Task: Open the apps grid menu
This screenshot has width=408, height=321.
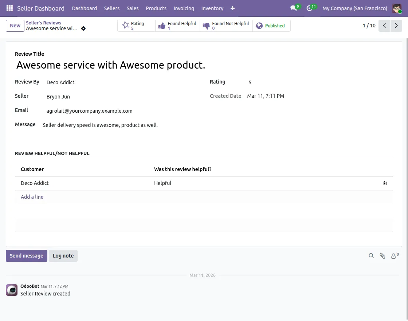Action: [9, 8]
